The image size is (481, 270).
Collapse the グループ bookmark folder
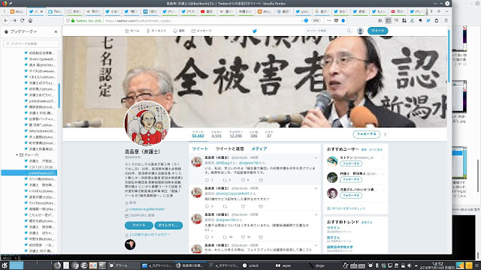[17, 155]
